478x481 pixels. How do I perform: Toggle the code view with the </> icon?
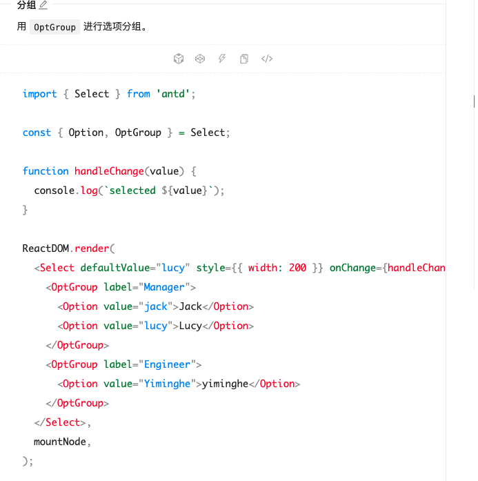[x=267, y=59]
